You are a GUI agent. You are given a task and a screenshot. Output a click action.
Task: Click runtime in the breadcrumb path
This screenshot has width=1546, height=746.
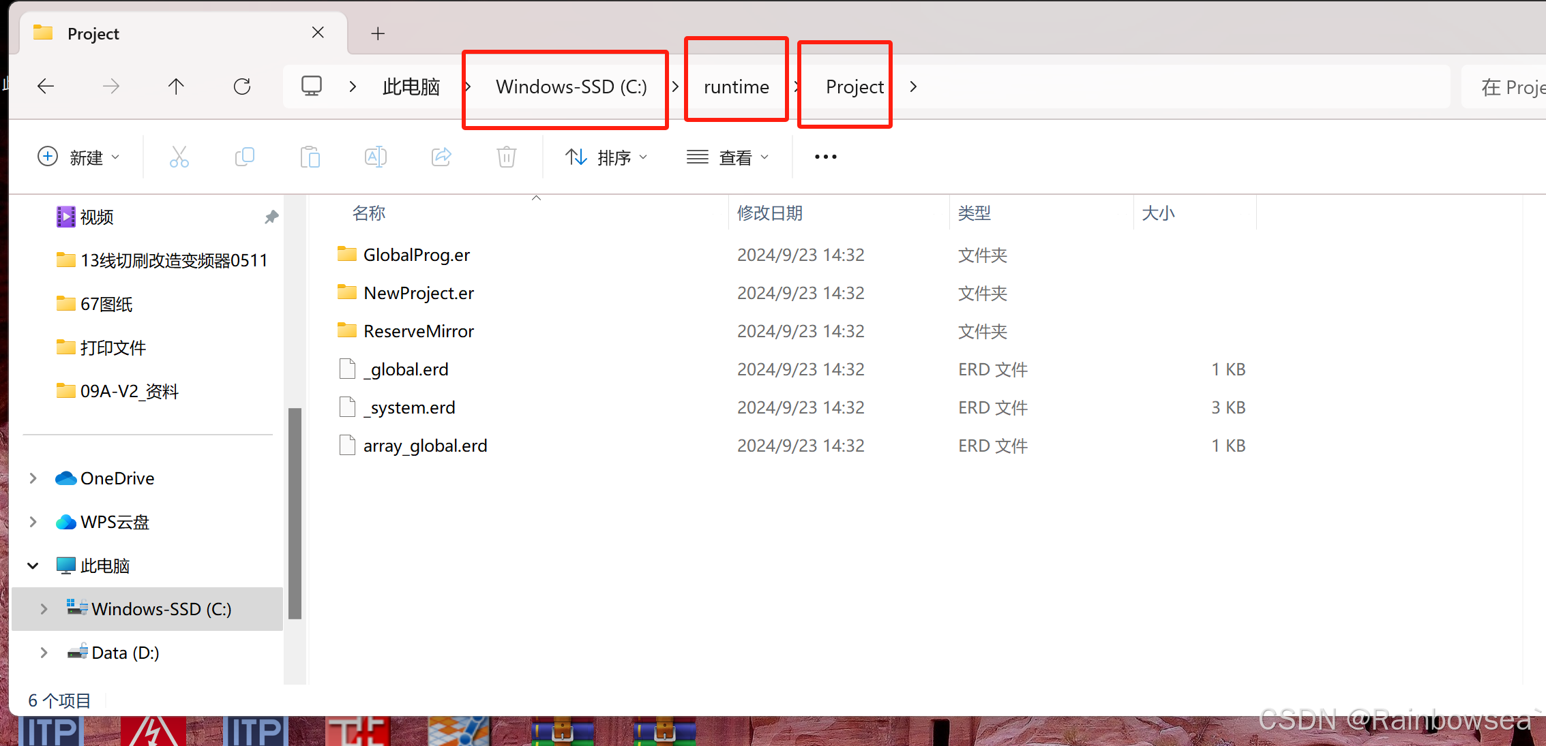click(x=736, y=87)
